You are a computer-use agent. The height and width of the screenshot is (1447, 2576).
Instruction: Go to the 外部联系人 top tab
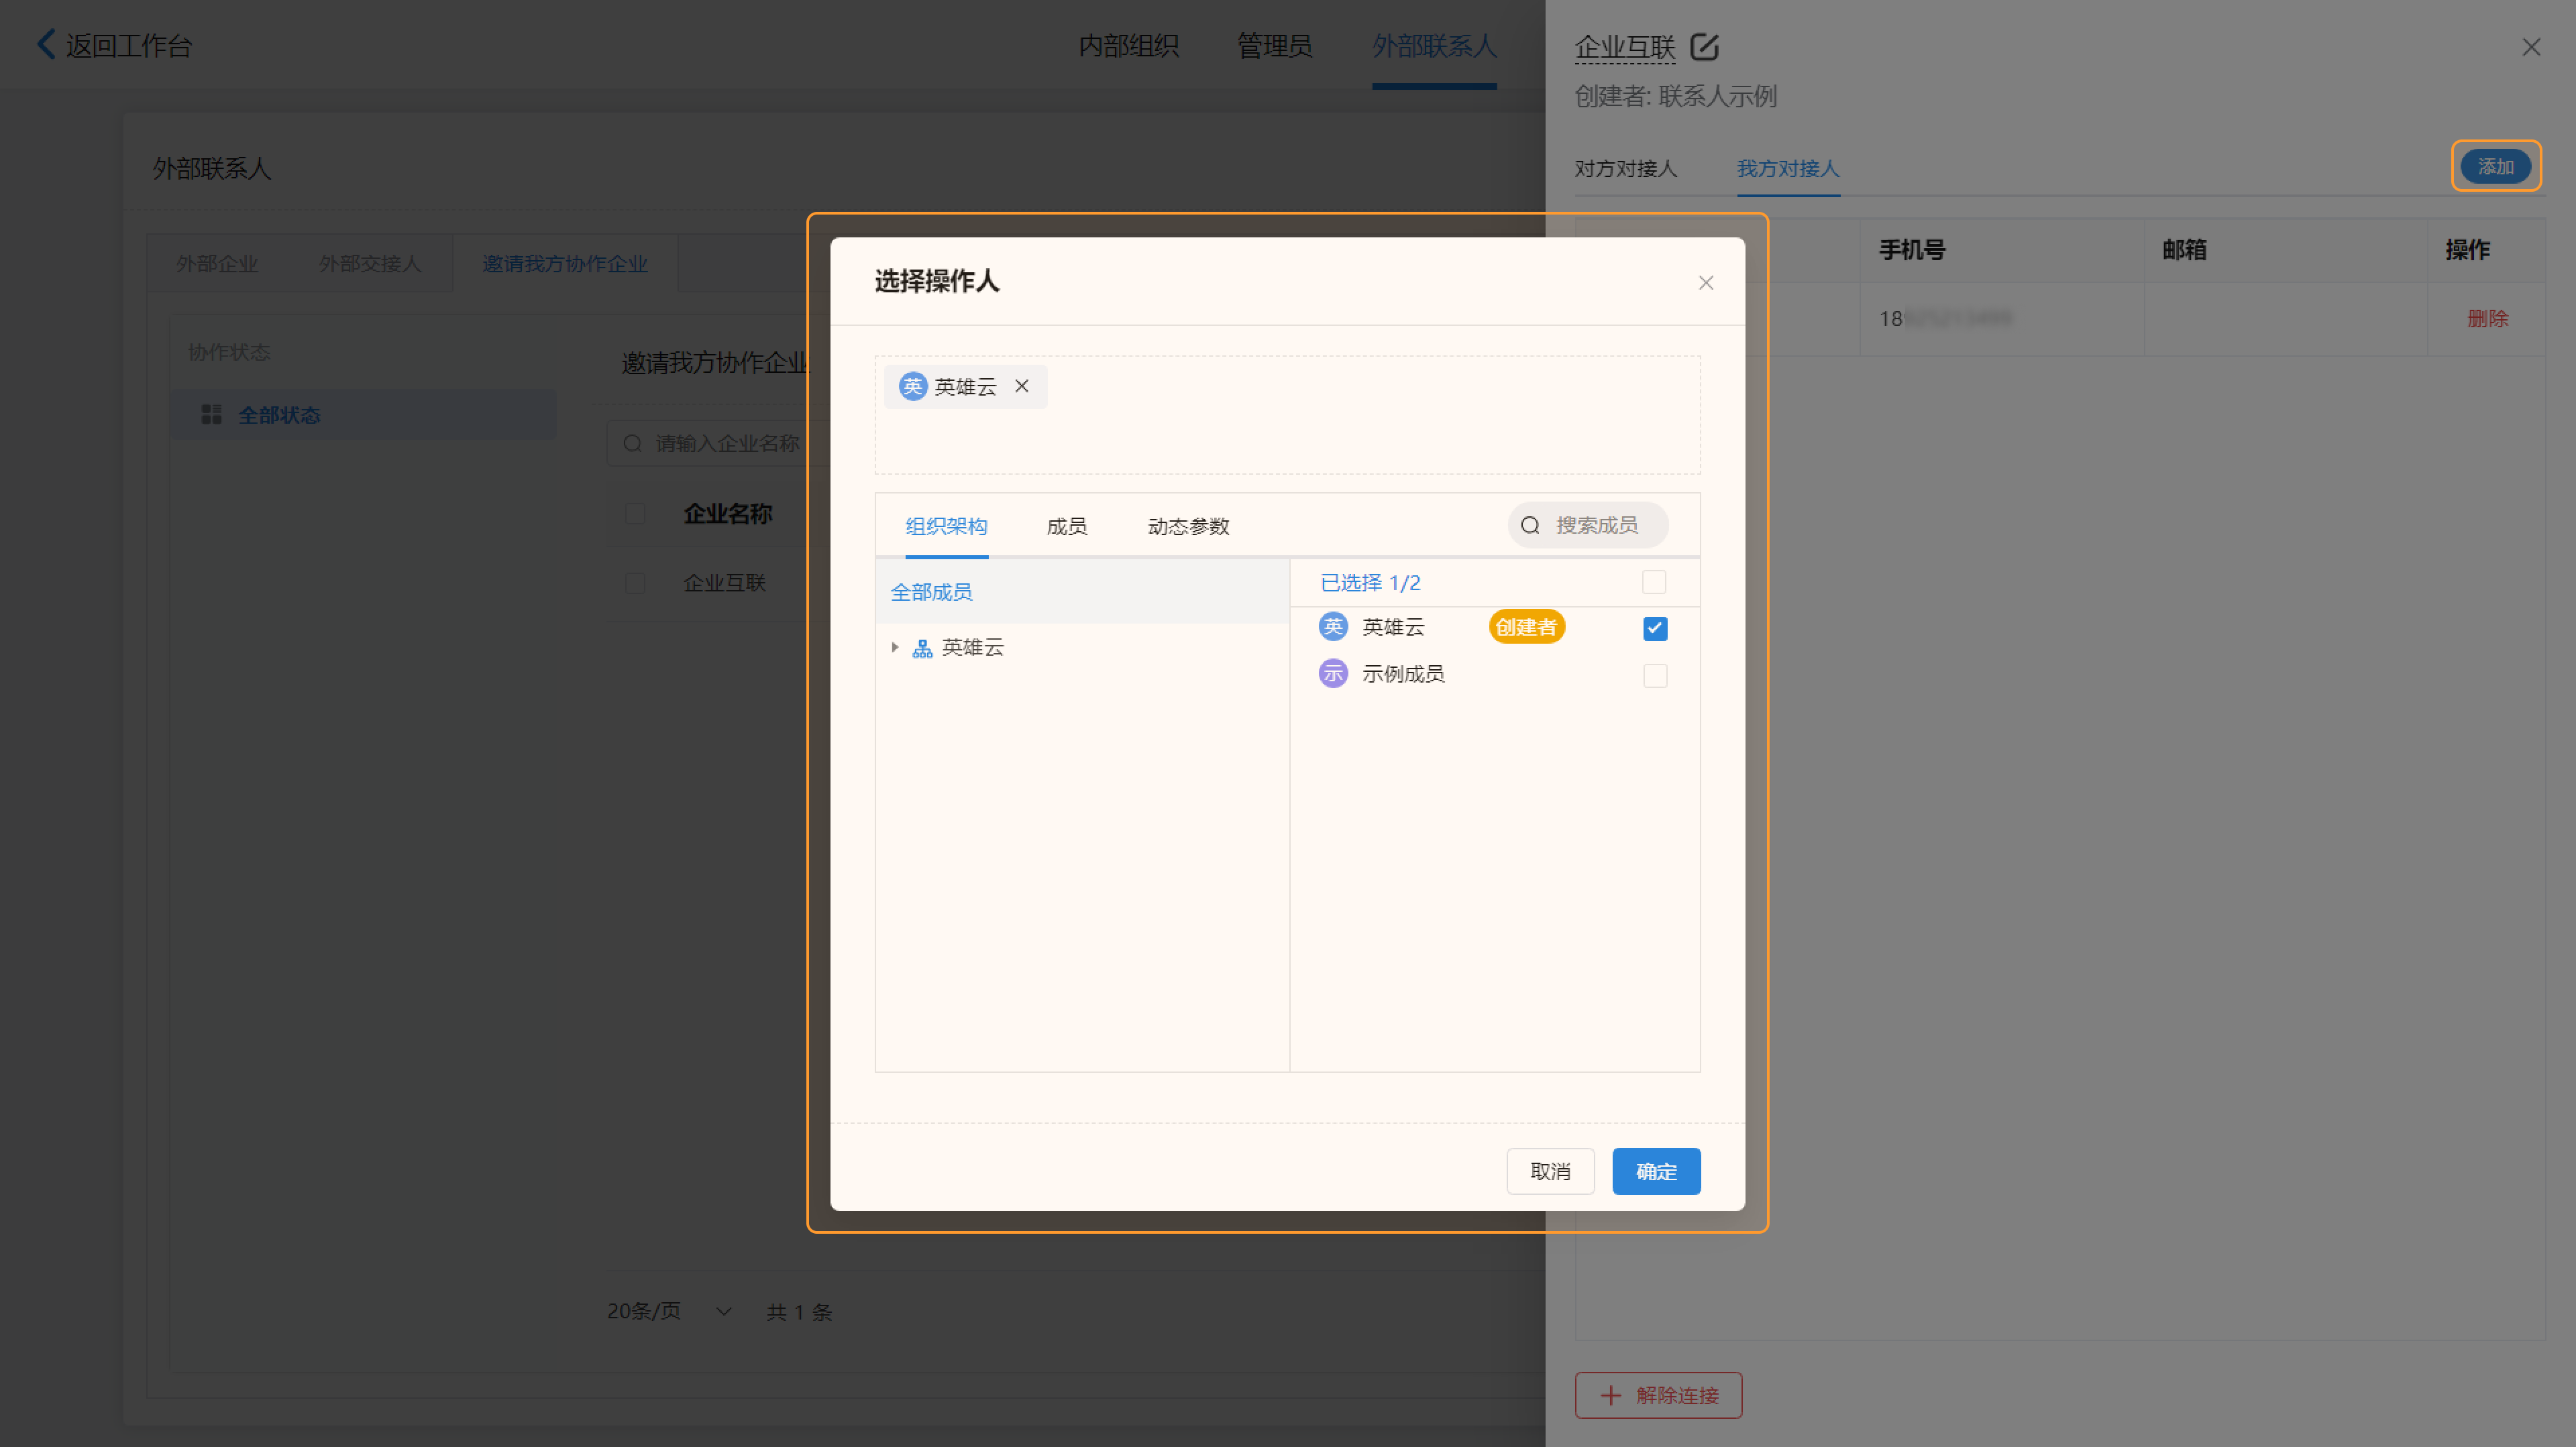coord(1434,45)
